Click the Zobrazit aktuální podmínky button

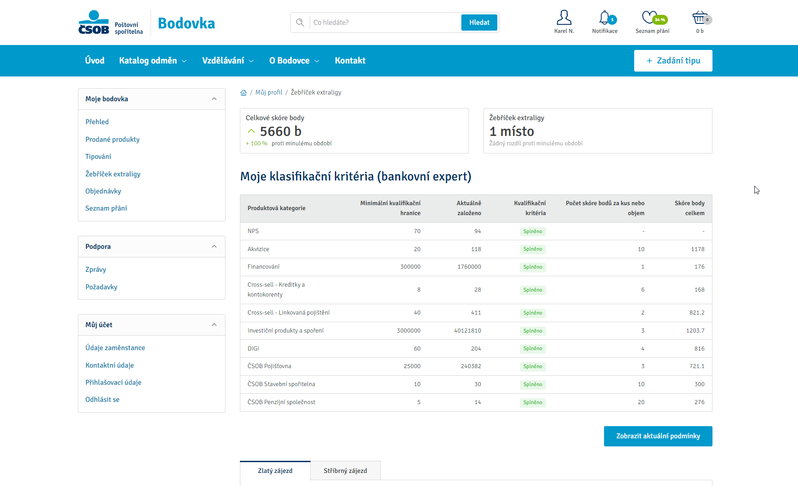pyautogui.click(x=658, y=436)
